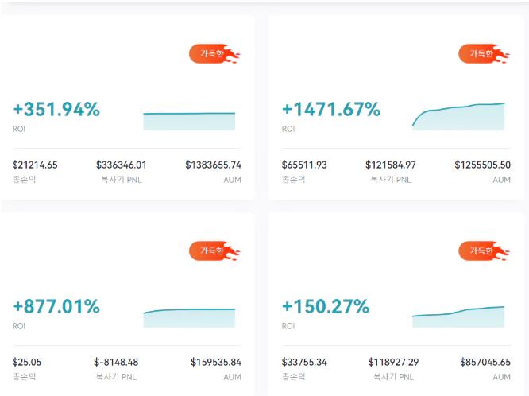
Task: Click the $118927.29 copier PNL value
Action: 393,363
